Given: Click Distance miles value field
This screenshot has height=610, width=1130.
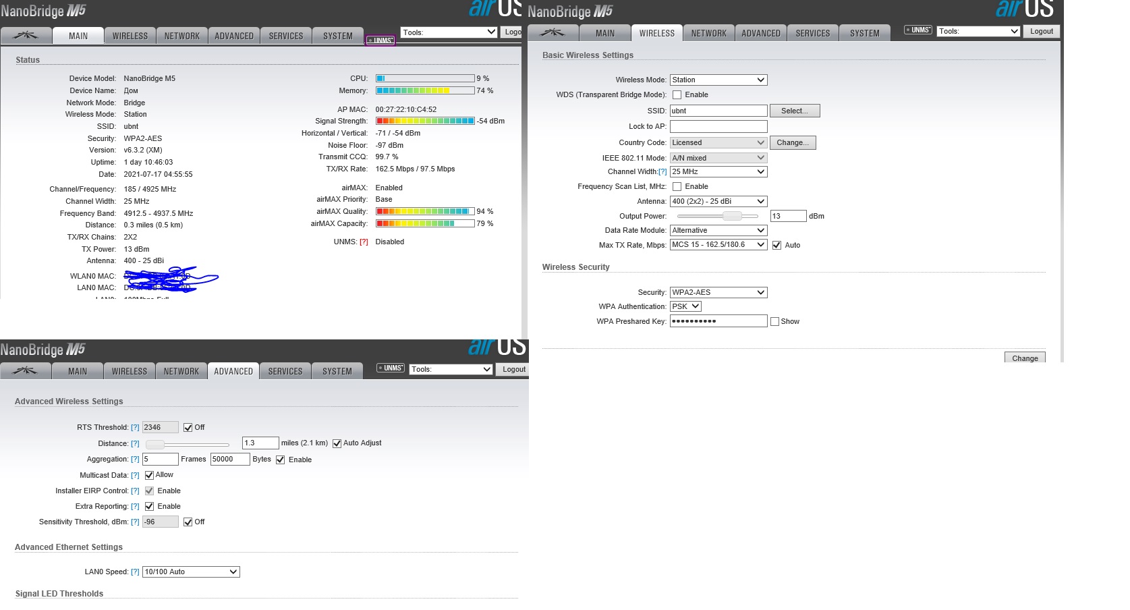Looking at the screenshot, I should [x=260, y=443].
